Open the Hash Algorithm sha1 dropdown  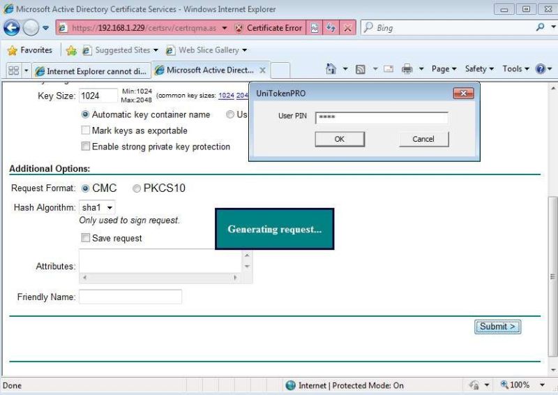point(97,207)
